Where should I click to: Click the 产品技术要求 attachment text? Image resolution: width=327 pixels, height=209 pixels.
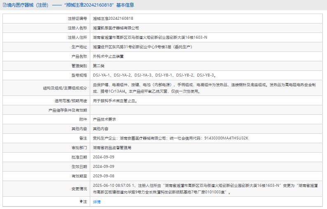(x=105, y=119)
